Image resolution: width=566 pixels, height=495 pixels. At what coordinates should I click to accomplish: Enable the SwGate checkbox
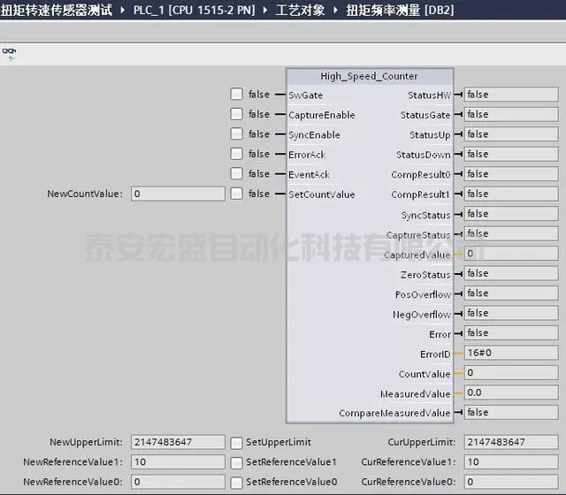[x=236, y=95]
